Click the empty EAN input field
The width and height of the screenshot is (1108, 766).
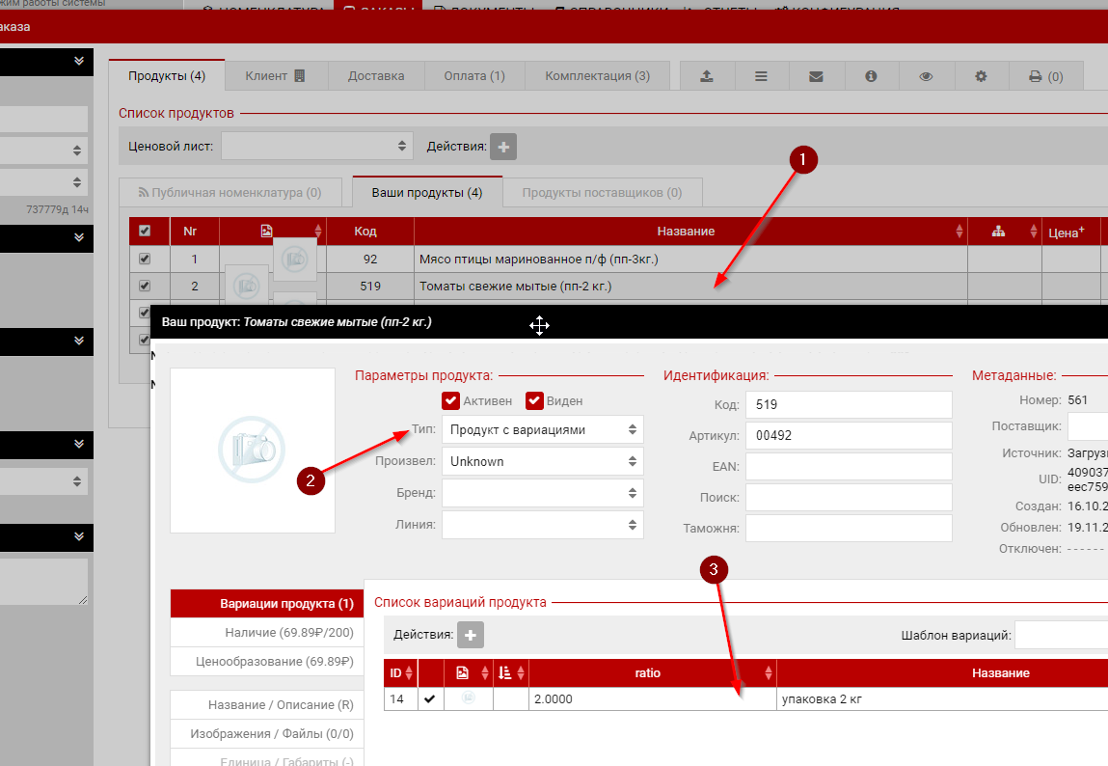(x=849, y=466)
